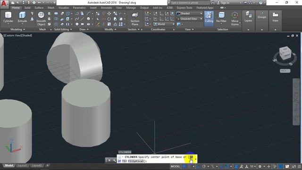Select the Extrude tool

(22, 17)
